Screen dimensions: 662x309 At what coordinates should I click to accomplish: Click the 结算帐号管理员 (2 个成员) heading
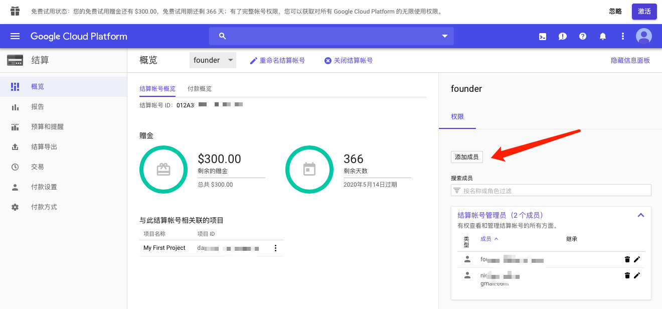pyautogui.click(x=501, y=215)
